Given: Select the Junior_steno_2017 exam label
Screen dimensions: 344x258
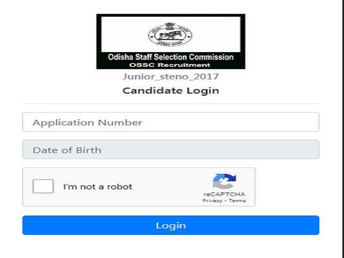Looking at the screenshot, I should click(x=171, y=76).
